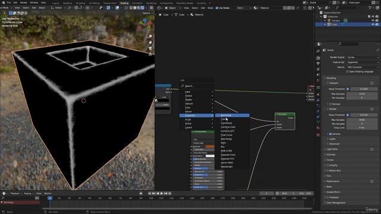Image resolution: width=381 pixels, height=214 pixels.
Task: Open Texture submenu in Add menu
Action: tap(197, 103)
